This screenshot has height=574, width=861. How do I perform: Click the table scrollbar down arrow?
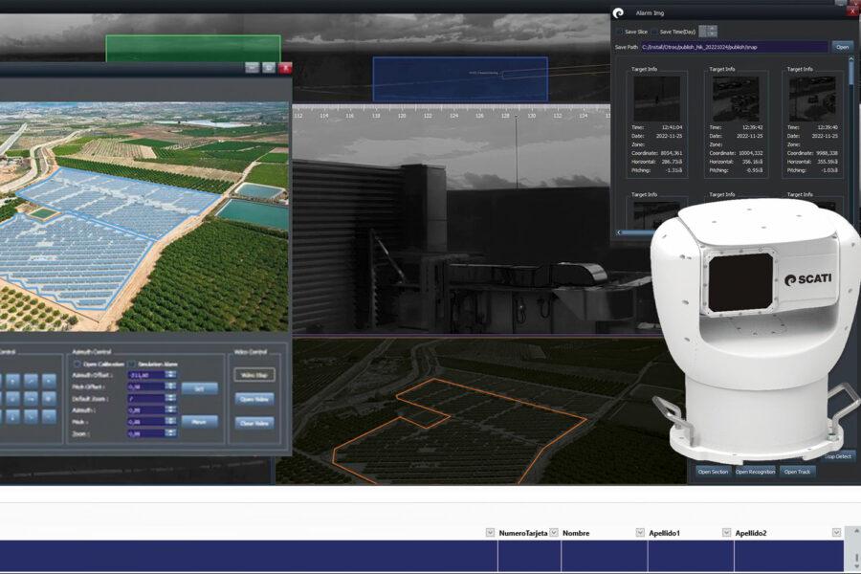(x=855, y=566)
